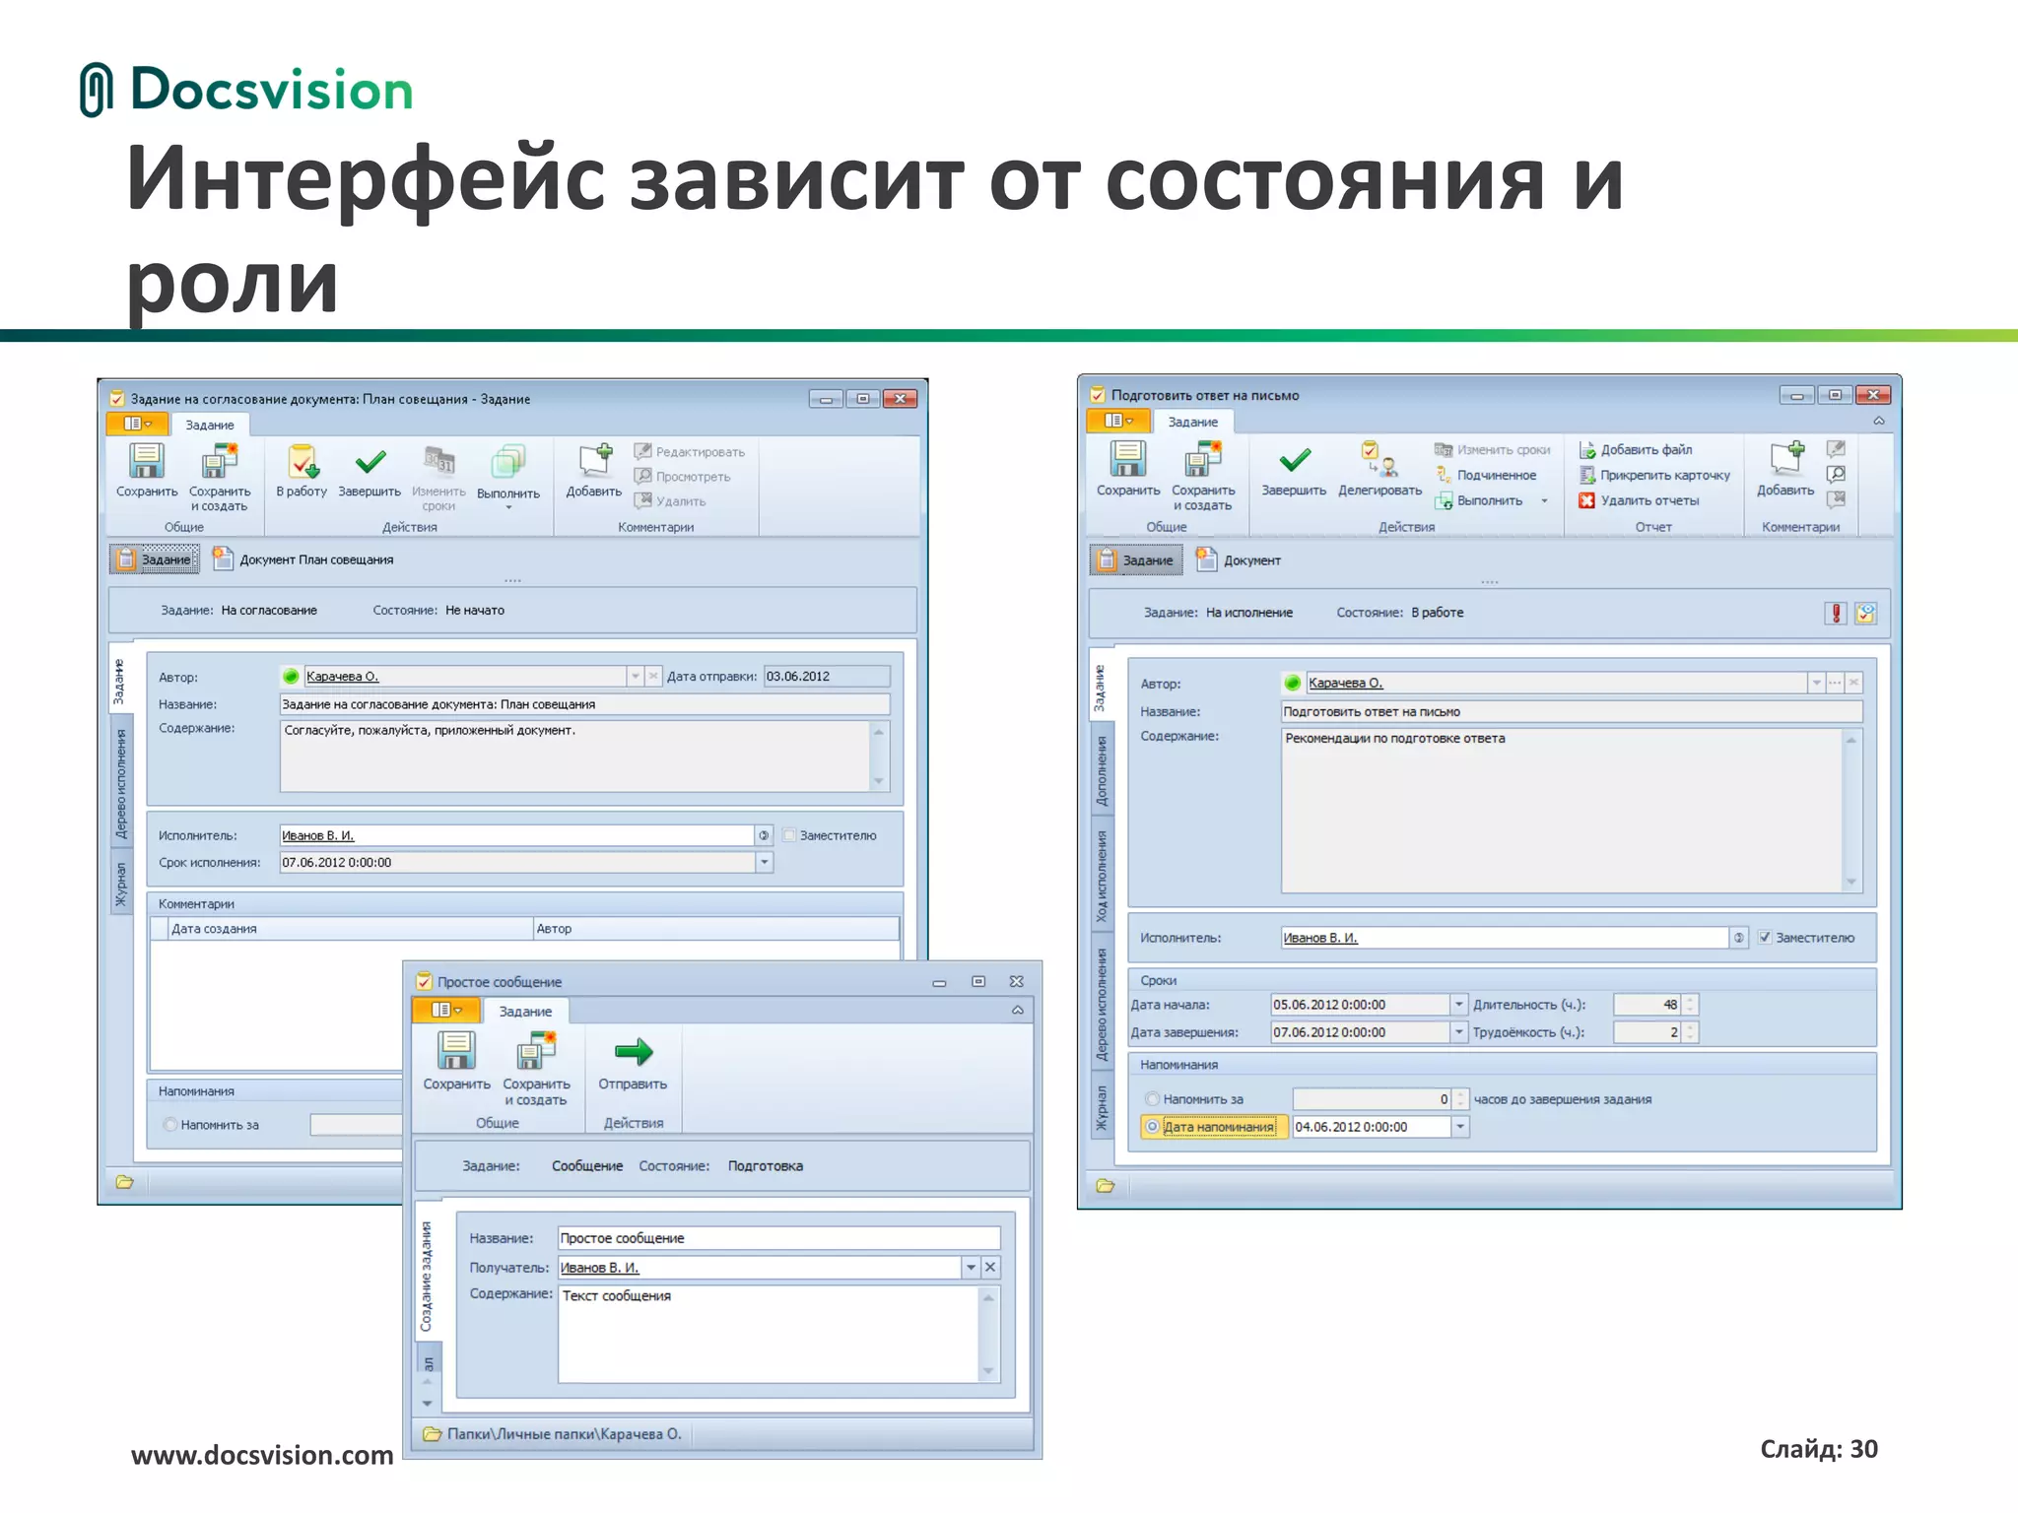Click Добавить comment icon in согласование window

[x=595, y=461]
